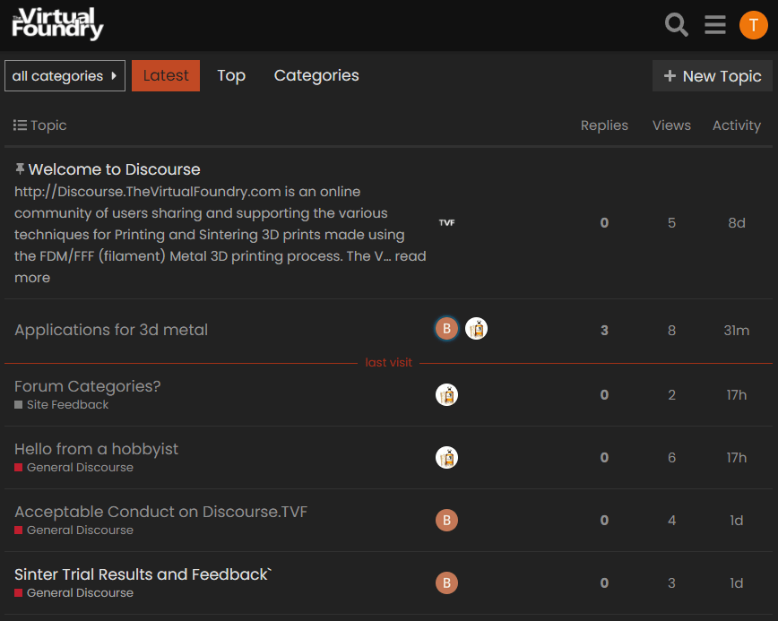Open the orange T user avatar

click(x=753, y=25)
